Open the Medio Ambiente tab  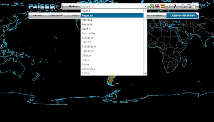pos(156,16)
